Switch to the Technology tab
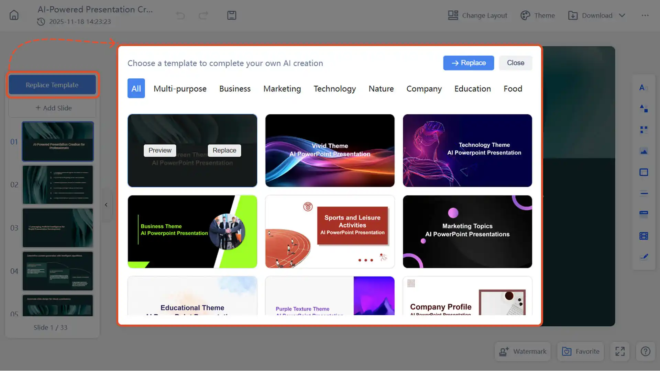 coord(335,89)
